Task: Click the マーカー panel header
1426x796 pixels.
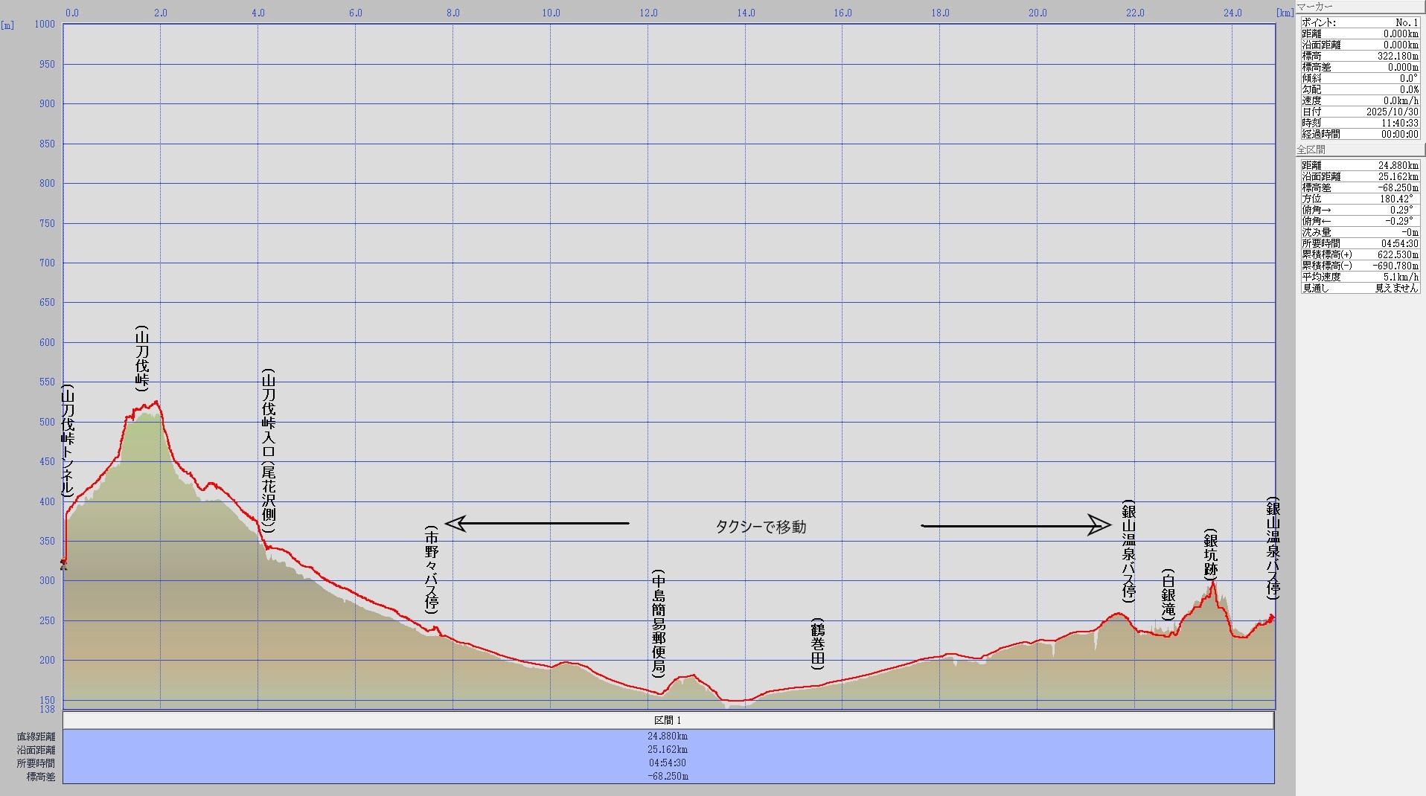Action: click(x=1315, y=7)
